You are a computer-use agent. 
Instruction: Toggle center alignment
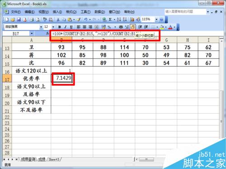click(x=85, y=27)
